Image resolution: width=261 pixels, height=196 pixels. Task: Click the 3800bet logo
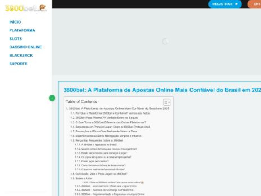pyautogui.click(x=25, y=8)
